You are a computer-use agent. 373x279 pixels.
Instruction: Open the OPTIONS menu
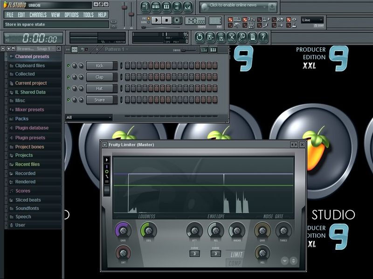72,15
